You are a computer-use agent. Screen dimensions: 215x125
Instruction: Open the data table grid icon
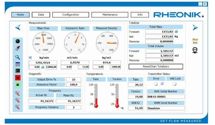point(18,64)
